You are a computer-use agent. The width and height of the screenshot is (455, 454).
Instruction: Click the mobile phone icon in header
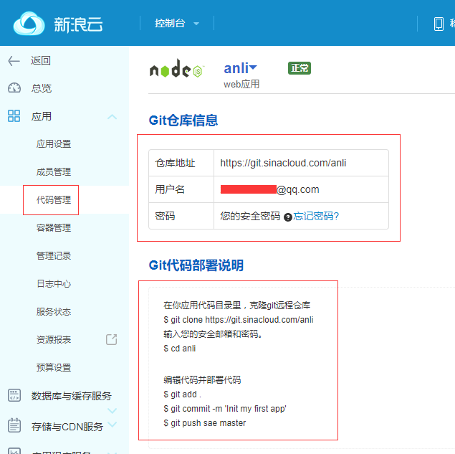pyautogui.click(x=439, y=24)
